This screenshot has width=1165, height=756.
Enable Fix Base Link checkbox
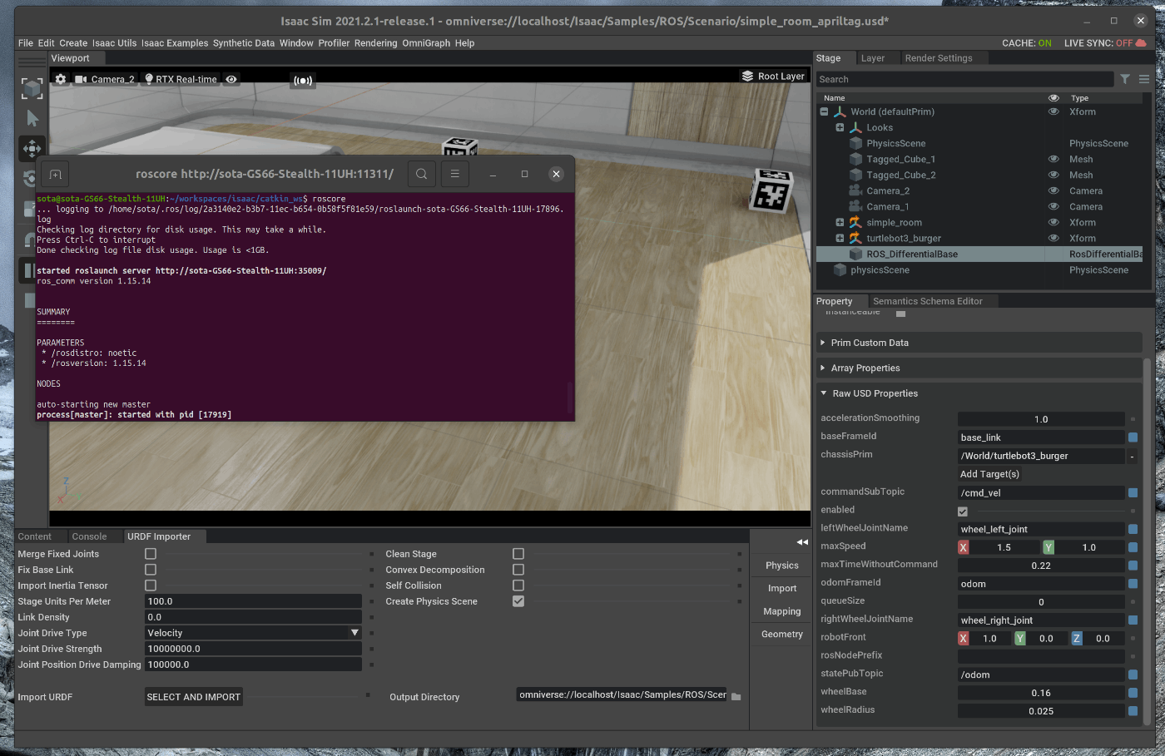point(151,570)
